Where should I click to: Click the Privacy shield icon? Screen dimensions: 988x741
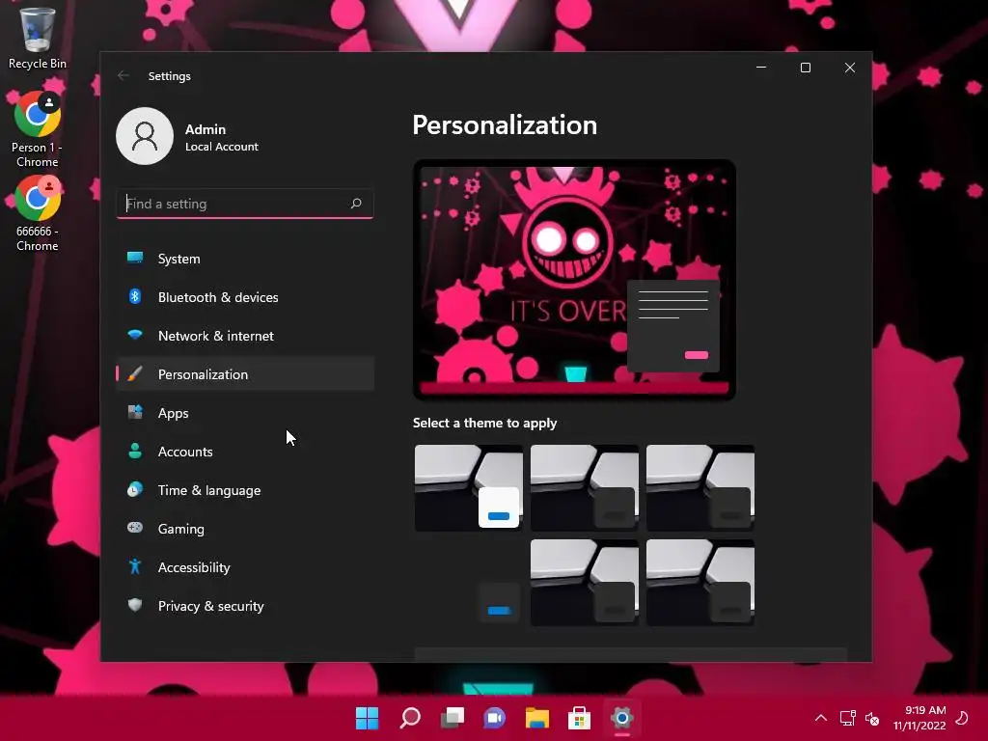(x=135, y=605)
